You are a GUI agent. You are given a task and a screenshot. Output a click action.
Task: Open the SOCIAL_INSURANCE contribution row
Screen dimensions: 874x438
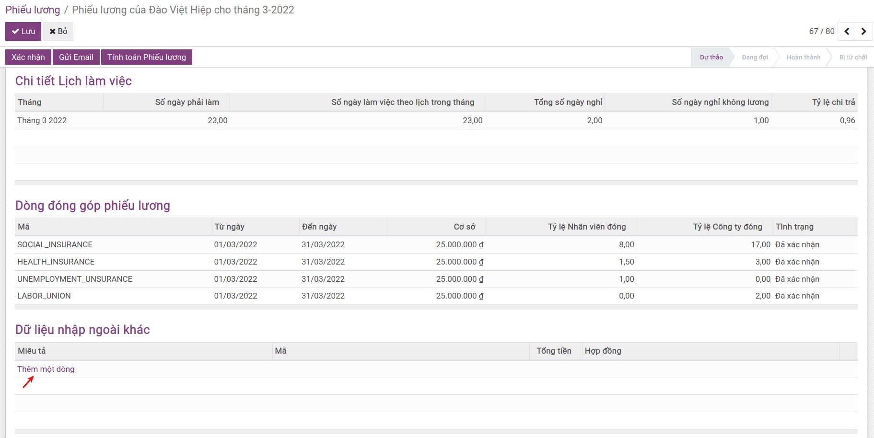tap(55, 244)
